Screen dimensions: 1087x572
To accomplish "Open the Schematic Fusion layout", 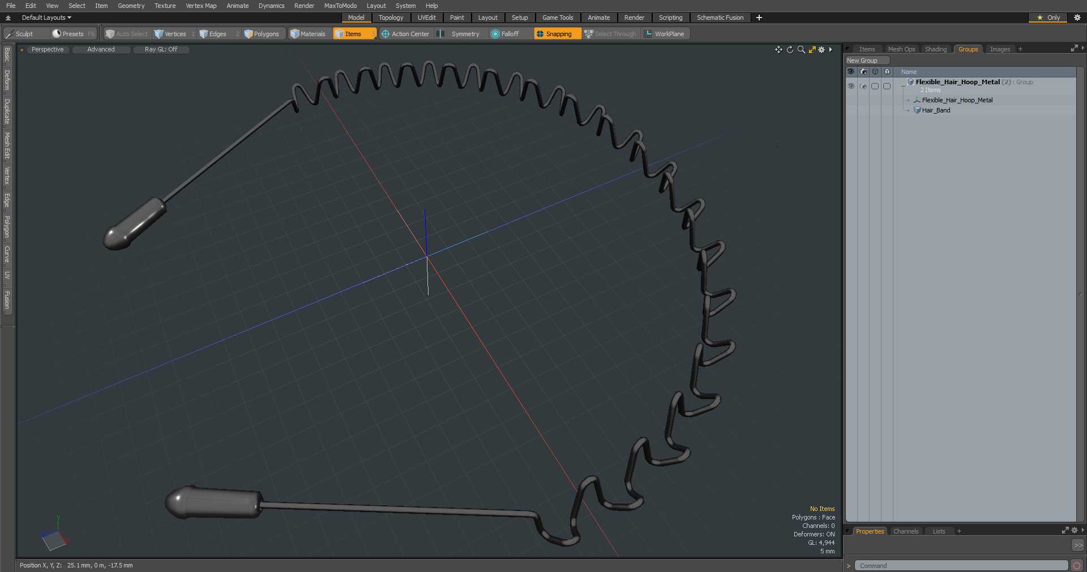I will [720, 18].
